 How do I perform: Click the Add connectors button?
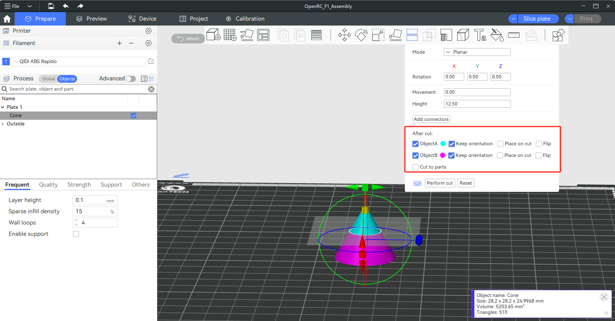click(x=431, y=119)
